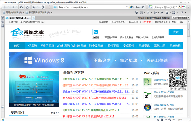The height and width of the screenshot is (122, 191).
Task: Click the status bar lock icon
Action: click(x=162, y=119)
